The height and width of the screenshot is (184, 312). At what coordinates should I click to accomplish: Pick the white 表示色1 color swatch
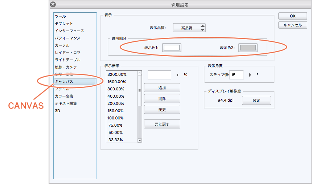(172, 48)
